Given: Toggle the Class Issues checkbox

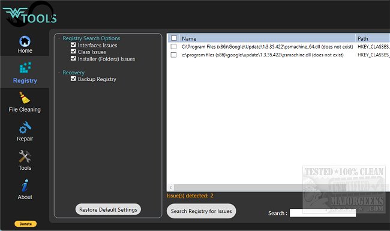Looking at the screenshot, I should point(73,52).
